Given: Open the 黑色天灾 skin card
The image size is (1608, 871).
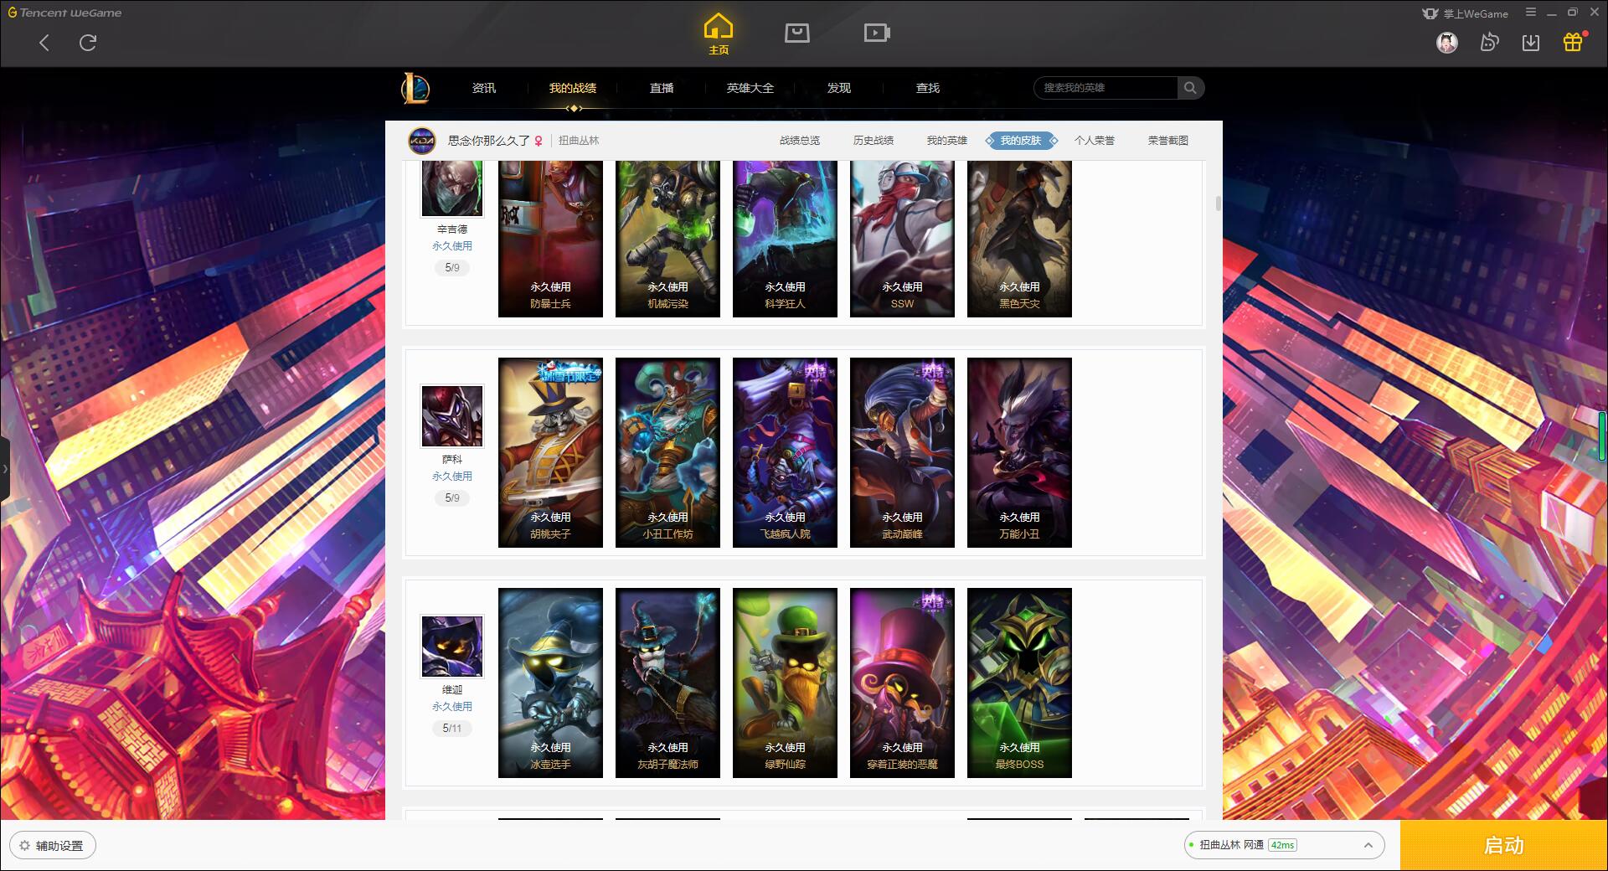Looking at the screenshot, I should (x=1019, y=239).
